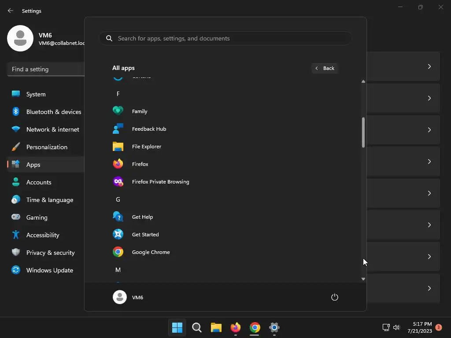The height and width of the screenshot is (338, 451).
Task: Click the scrollbar up arrow in All apps
Action: coord(363,81)
